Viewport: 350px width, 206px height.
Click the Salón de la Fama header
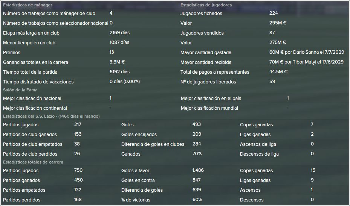click(x=20, y=90)
